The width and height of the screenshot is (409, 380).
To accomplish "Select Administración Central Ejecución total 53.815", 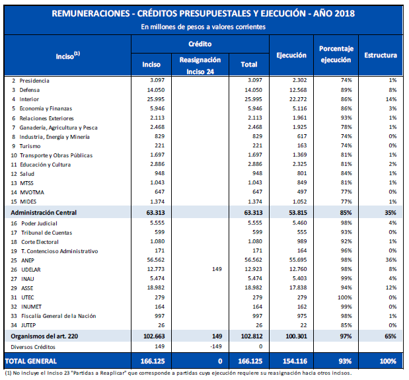I will point(298,213).
